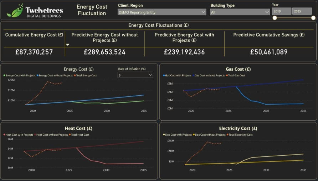Screen dimensions: 318x181
Task: Open the Rate of Inflation dropdown
Action: coord(135,75)
